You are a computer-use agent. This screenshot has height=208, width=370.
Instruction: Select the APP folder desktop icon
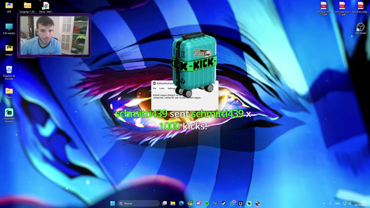9,8
